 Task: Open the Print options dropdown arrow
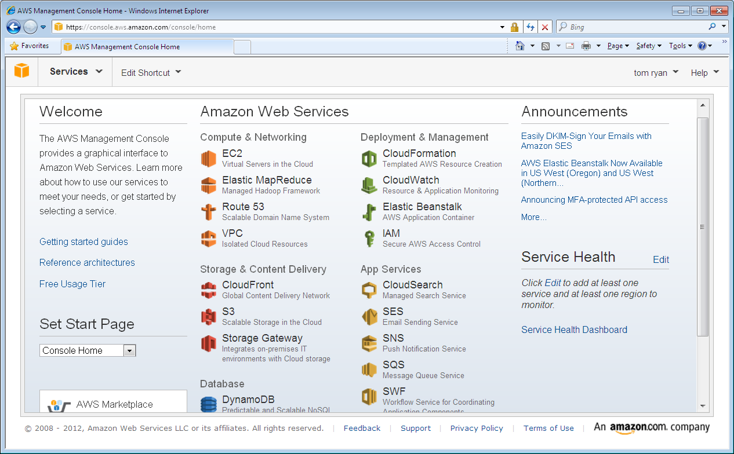coord(598,46)
